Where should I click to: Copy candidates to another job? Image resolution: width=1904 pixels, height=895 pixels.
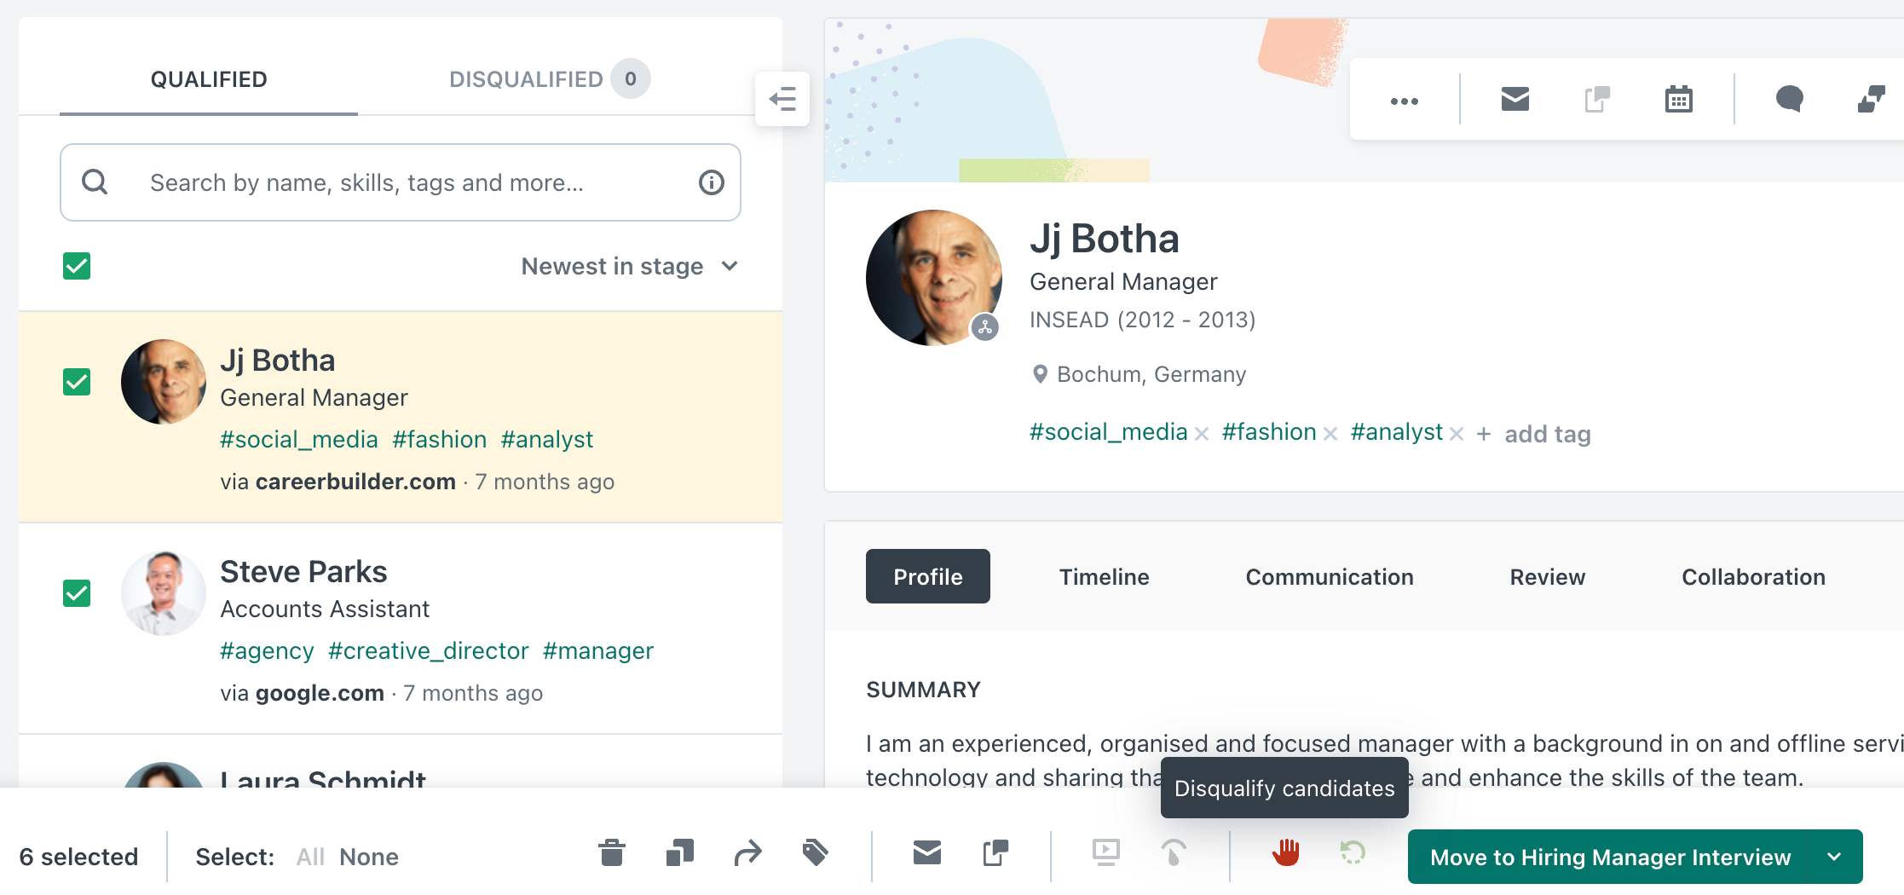click(995, 854)
